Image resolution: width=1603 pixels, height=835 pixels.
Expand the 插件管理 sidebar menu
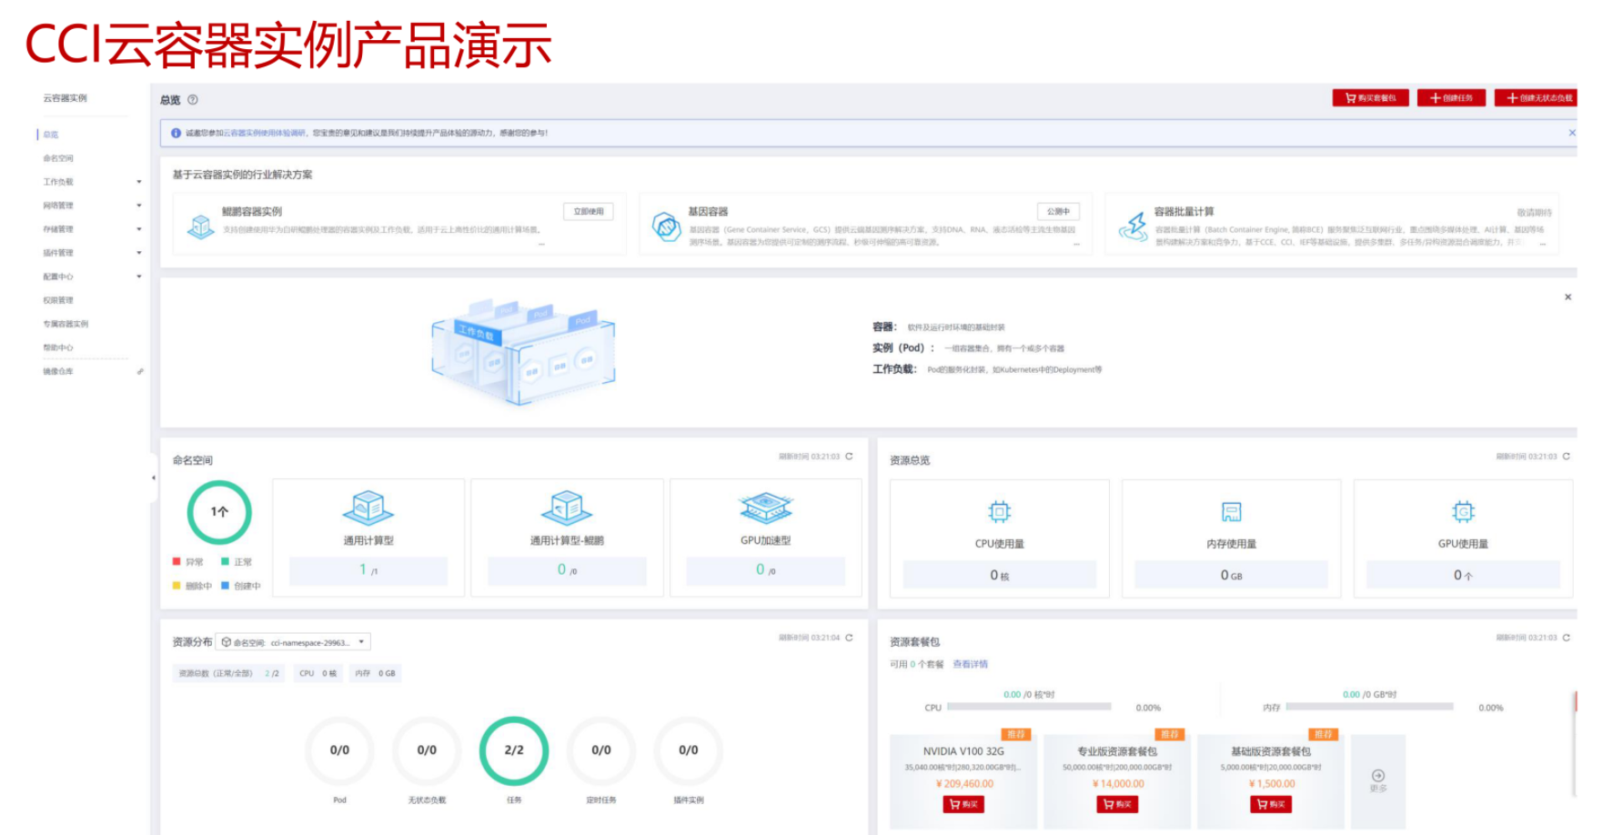click(x=139, y=253)
